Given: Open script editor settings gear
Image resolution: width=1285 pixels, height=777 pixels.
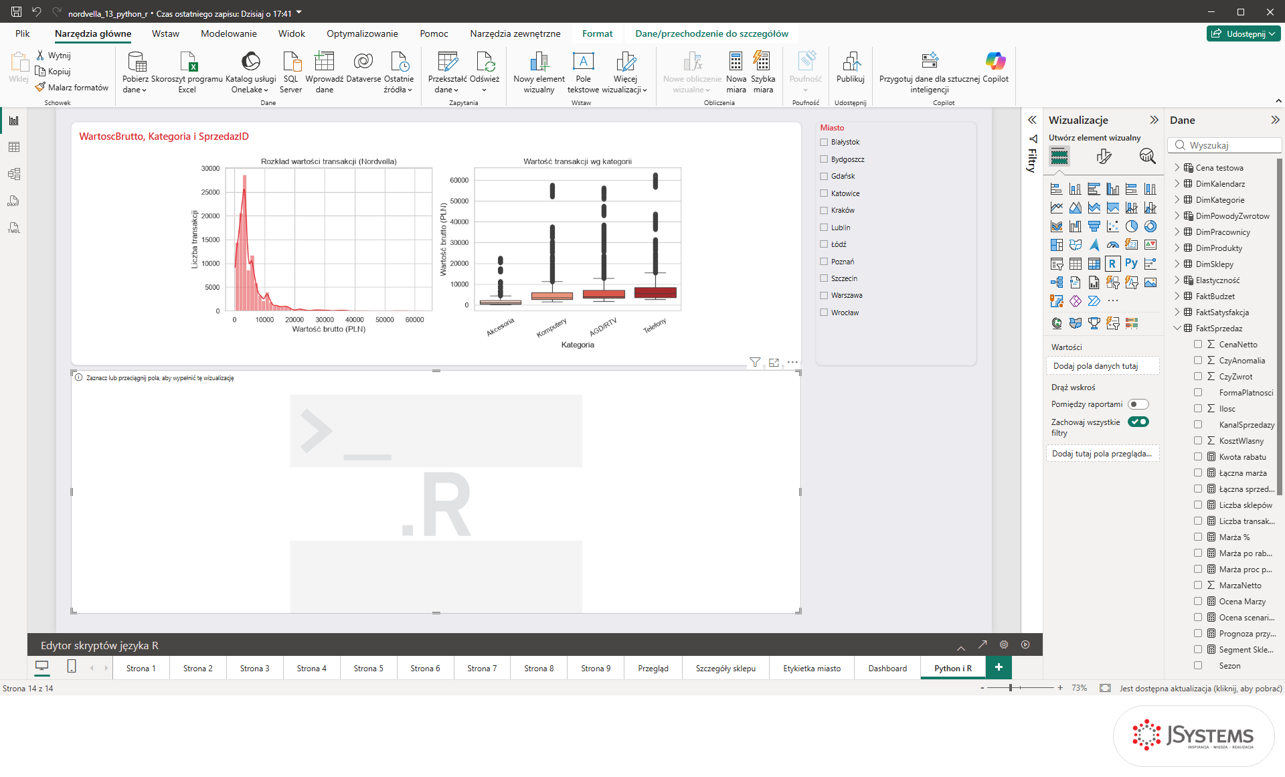Looking at the screenshot, I should pos(1004,644).
